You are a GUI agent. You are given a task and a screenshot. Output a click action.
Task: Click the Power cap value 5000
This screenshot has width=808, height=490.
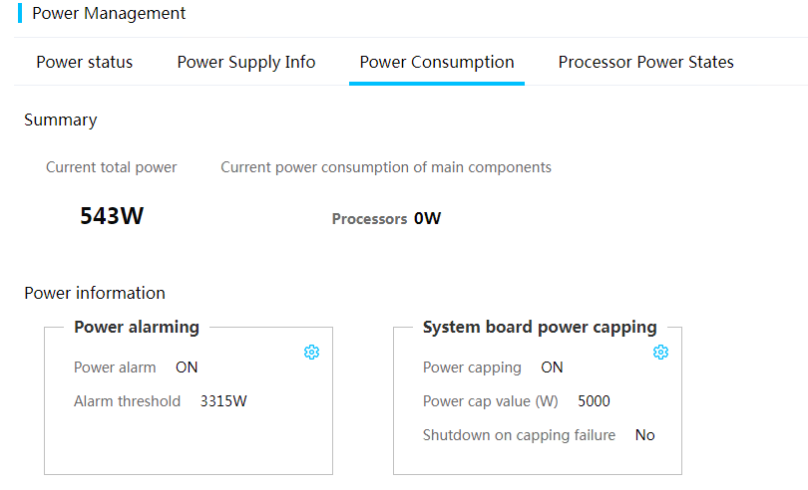pyautogui.click(x=594, y=401)
